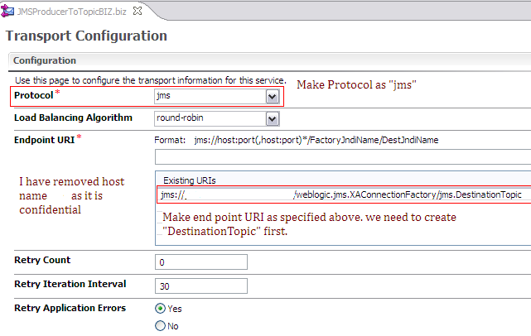
Task: Click the JMSProducerToTopicBIZ.biz file icon
Action: 9,9
